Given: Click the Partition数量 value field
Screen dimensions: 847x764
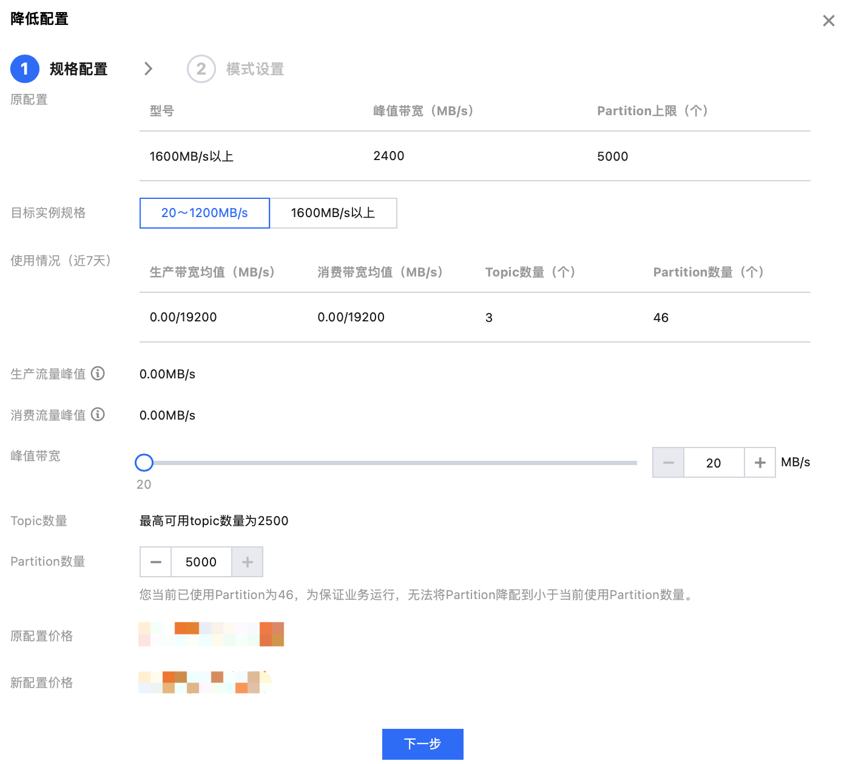Looking at the screenshot, I should [201, 562].
